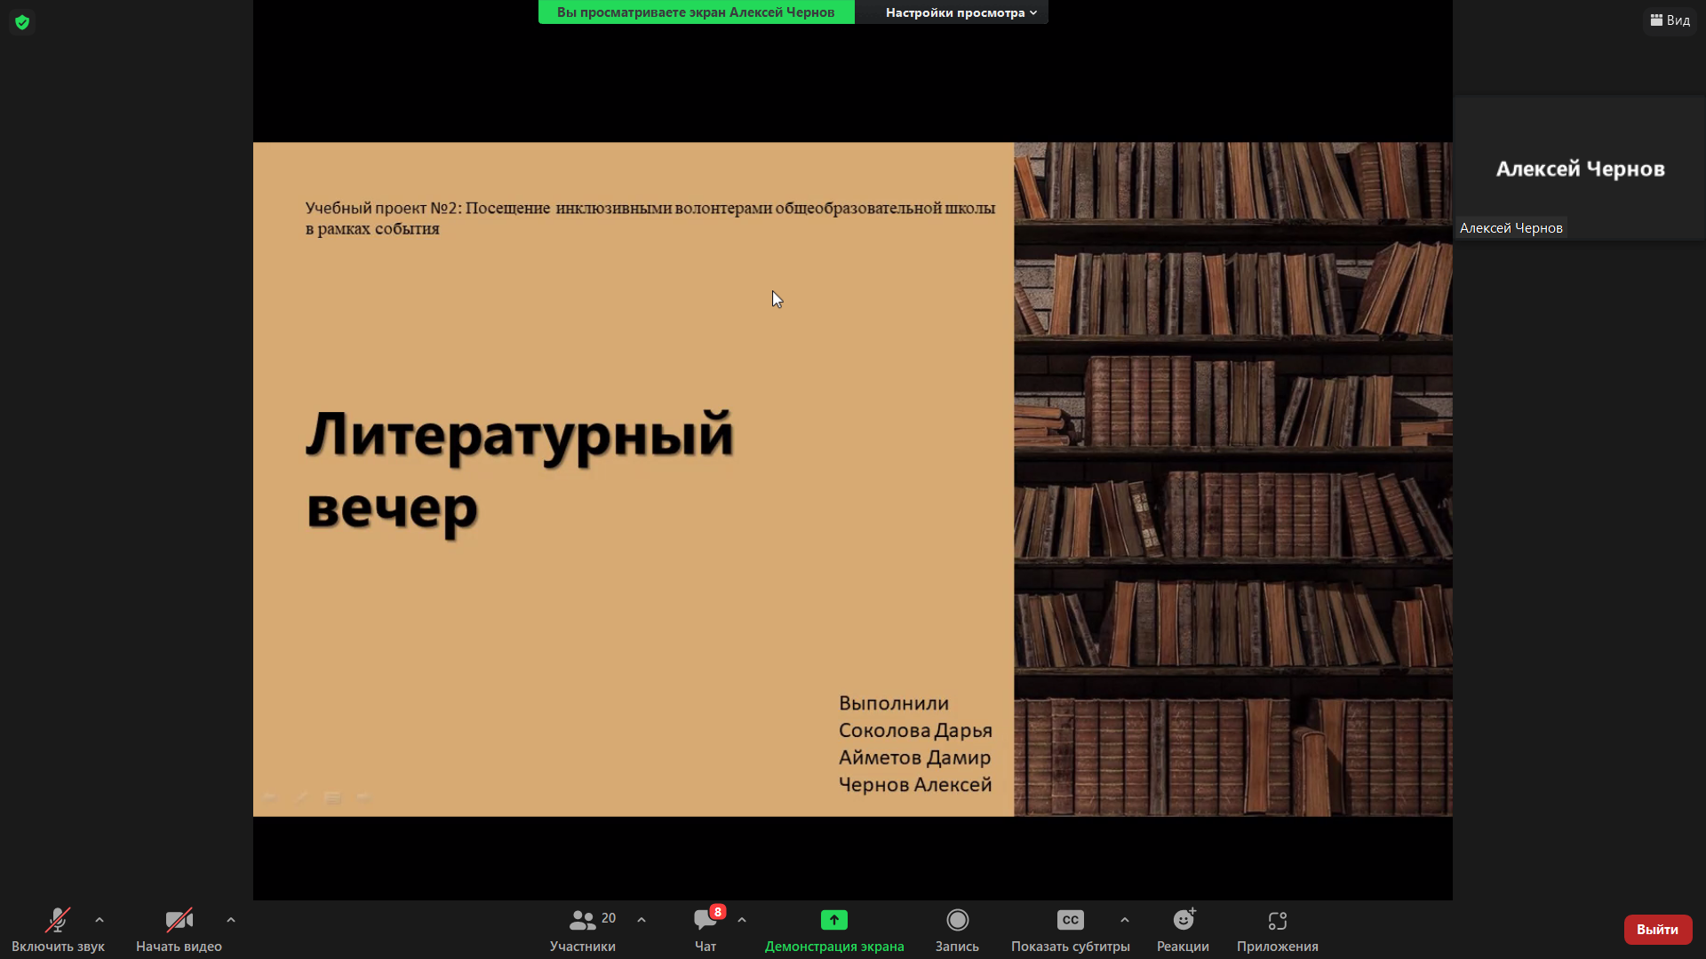The height and width of the screenshot is (959, 1706).
Task: Expand audio options caret beside microphone
Action: [100, 920]
